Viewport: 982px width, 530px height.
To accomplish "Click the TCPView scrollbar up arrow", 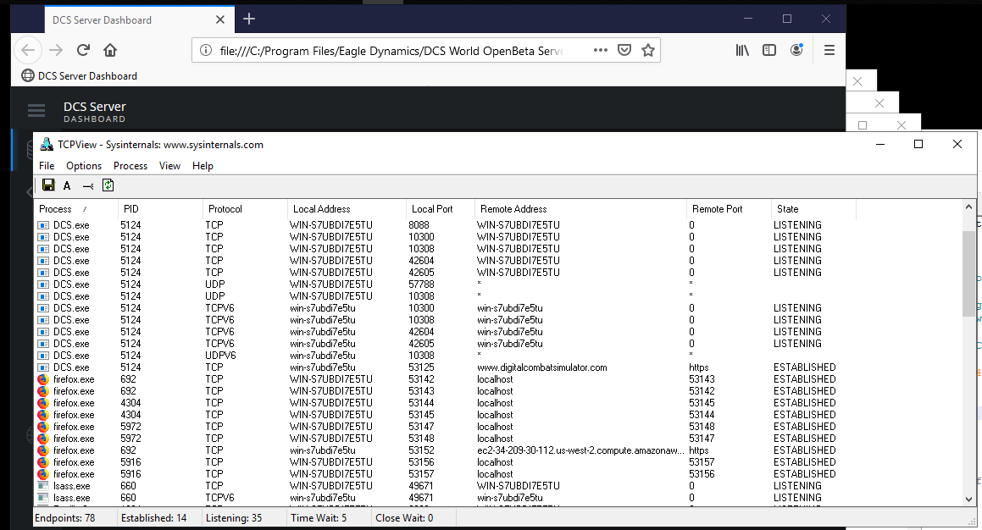I will pyautogui.click(x=968, y=207).
